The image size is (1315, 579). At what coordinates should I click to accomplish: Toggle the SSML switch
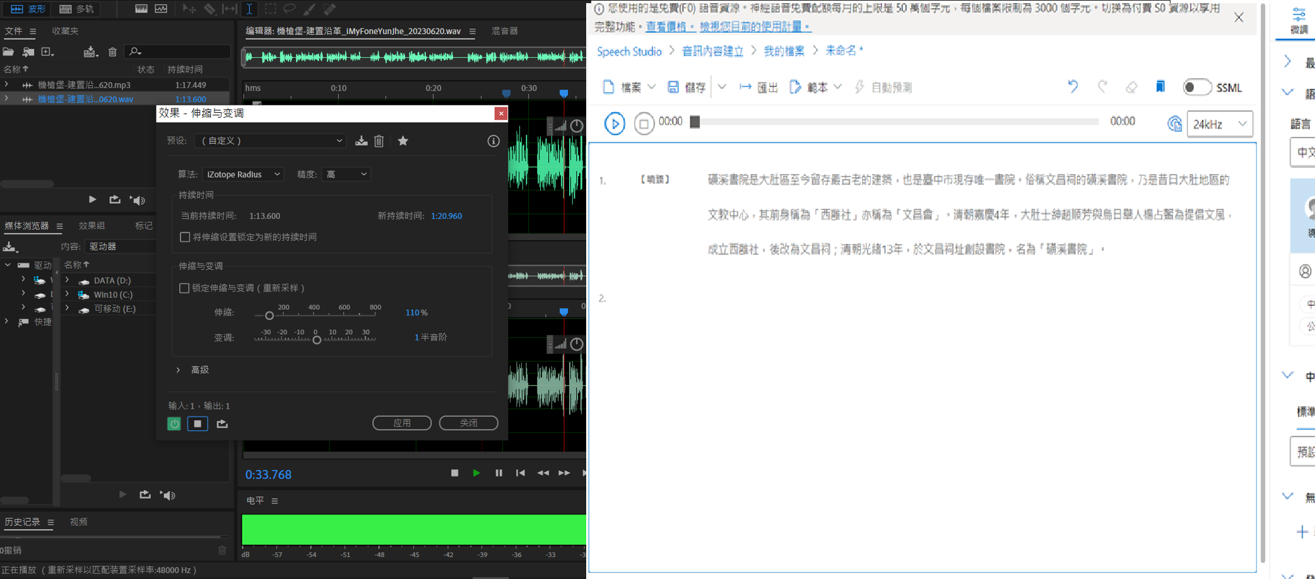pos(1196,87)
